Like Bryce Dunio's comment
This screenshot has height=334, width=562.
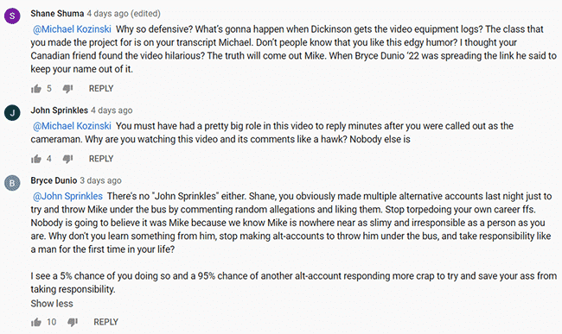35,322
